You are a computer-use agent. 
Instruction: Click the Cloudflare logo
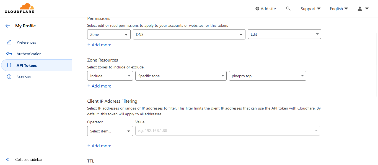[19, 8]
